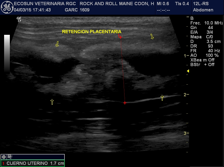Click the grid pointer icon in status bar

[9, 157]
